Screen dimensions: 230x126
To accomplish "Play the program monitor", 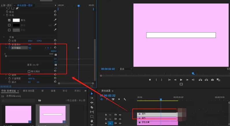I will click(181, 80).
